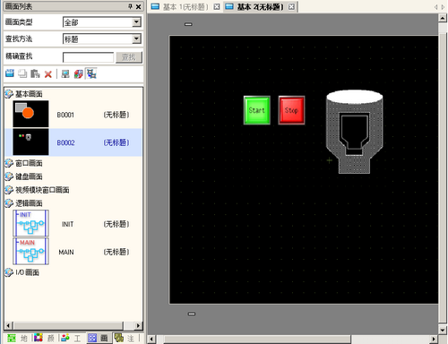
Task: Click the red and blue multicolor toolbar icon
Action: 78,73
